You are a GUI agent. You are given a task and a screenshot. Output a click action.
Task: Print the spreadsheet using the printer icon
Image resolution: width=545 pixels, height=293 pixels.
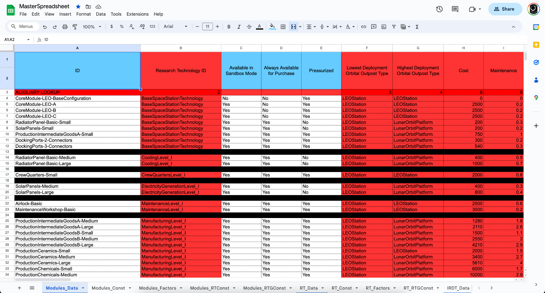[x=65, y=27]
